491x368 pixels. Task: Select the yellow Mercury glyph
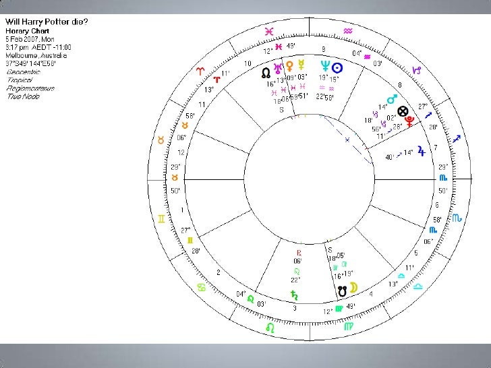pyautogui.click(x=301, y=65)
